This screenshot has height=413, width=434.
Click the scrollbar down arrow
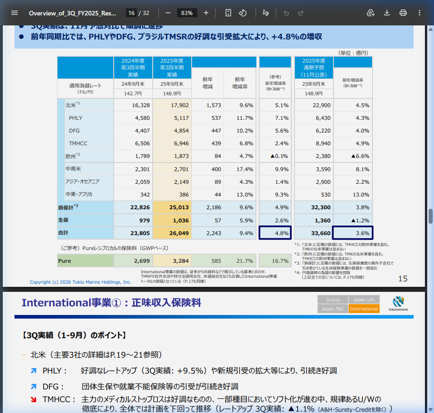pos(431,410)
